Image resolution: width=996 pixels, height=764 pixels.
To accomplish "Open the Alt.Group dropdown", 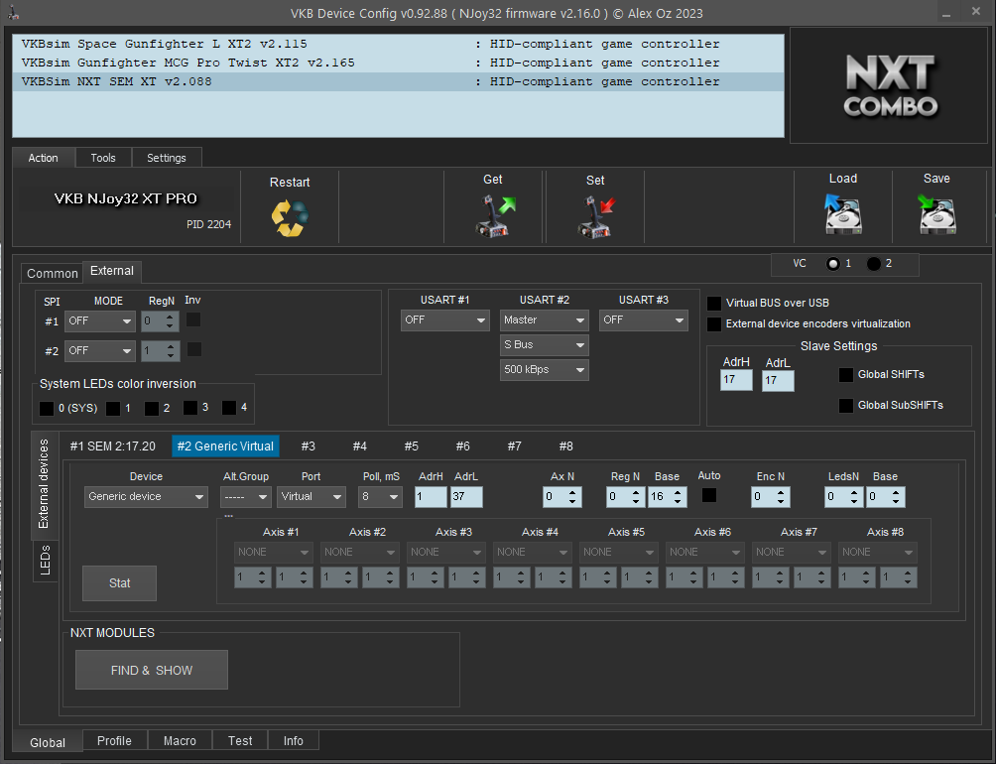I will [x=246, y=497].
